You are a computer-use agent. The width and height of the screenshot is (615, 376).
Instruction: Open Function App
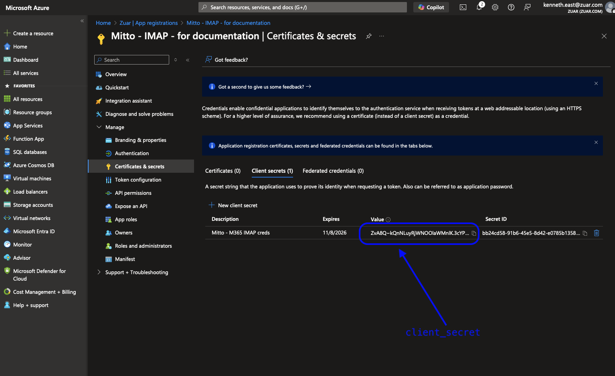28,139
